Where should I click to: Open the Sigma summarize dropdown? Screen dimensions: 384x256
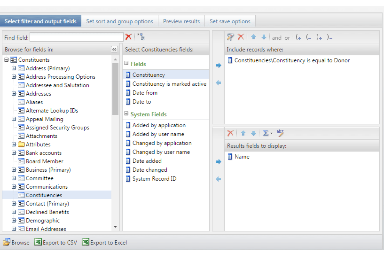[268, 133]
